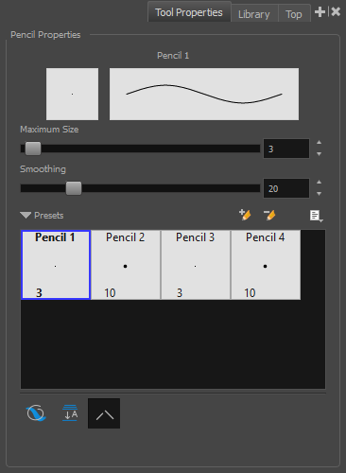Open the presets options menu icon

316,216
